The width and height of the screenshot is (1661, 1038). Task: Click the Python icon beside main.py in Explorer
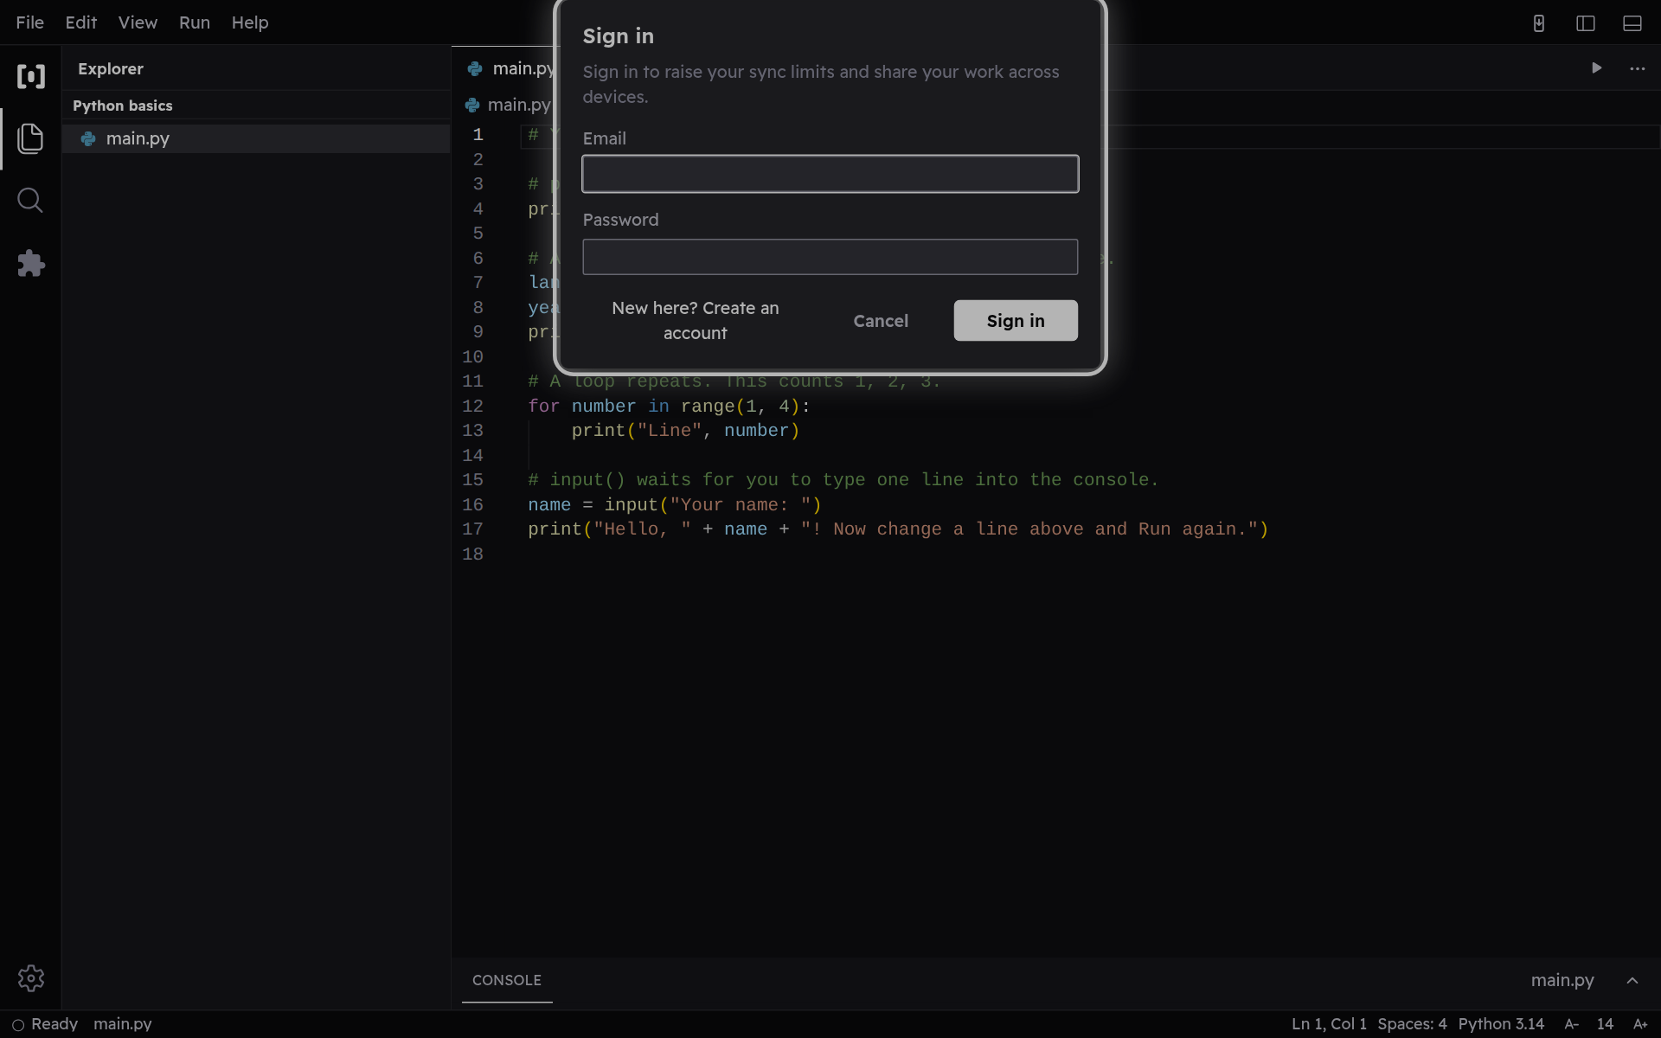(88, 138)
